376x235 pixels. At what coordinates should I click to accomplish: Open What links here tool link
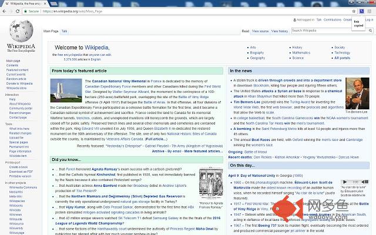(19, 129)
